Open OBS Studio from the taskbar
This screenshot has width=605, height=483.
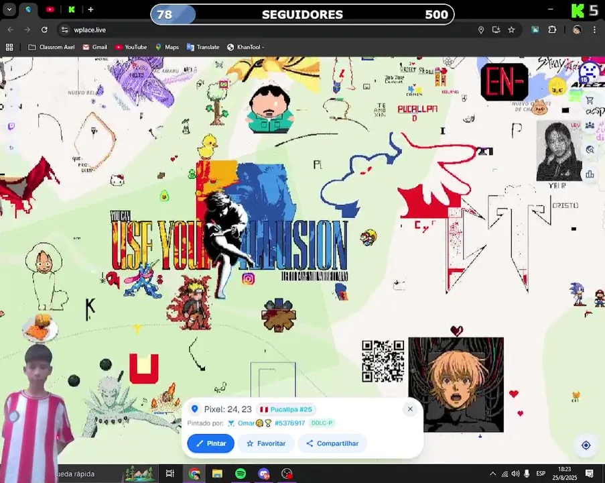(287, 474)
